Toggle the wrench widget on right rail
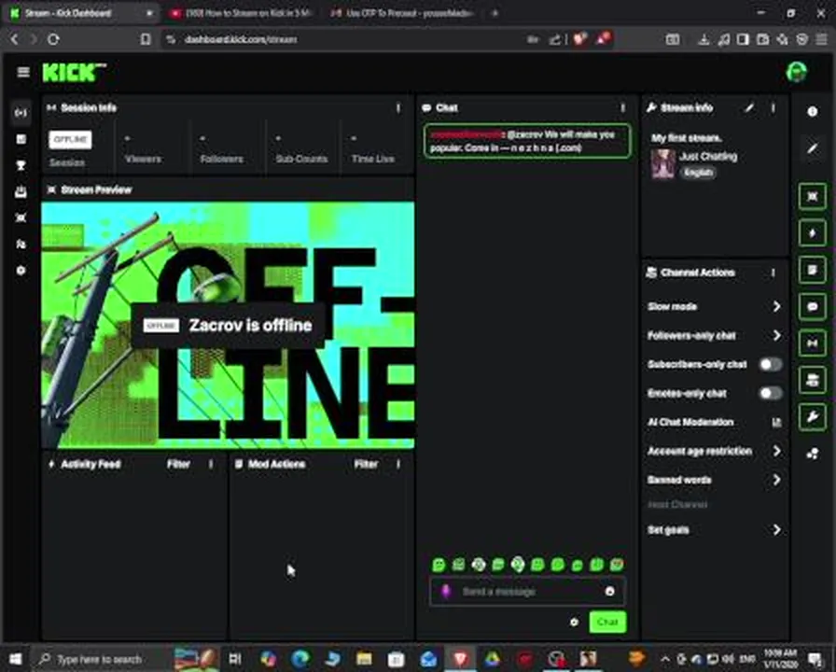 [812, 416]
